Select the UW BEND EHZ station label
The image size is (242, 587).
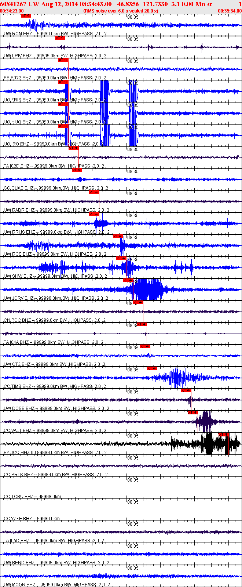56,563
